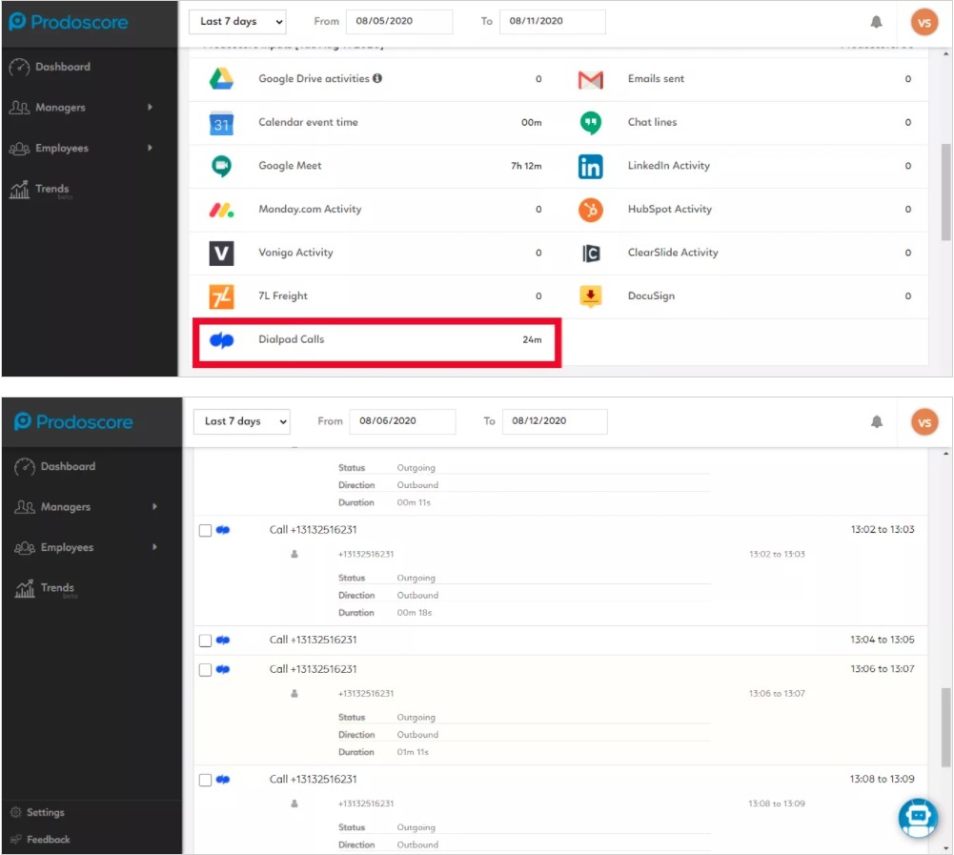Click the 7L Freight icon
This screenshot has height=855, width=954.
[221, 296]
